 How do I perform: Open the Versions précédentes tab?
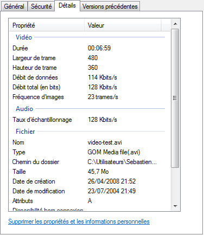point(110,6)
